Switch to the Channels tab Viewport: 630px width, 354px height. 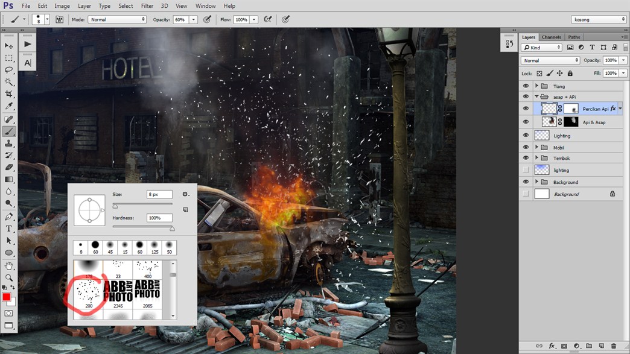(x=551, y=37)
